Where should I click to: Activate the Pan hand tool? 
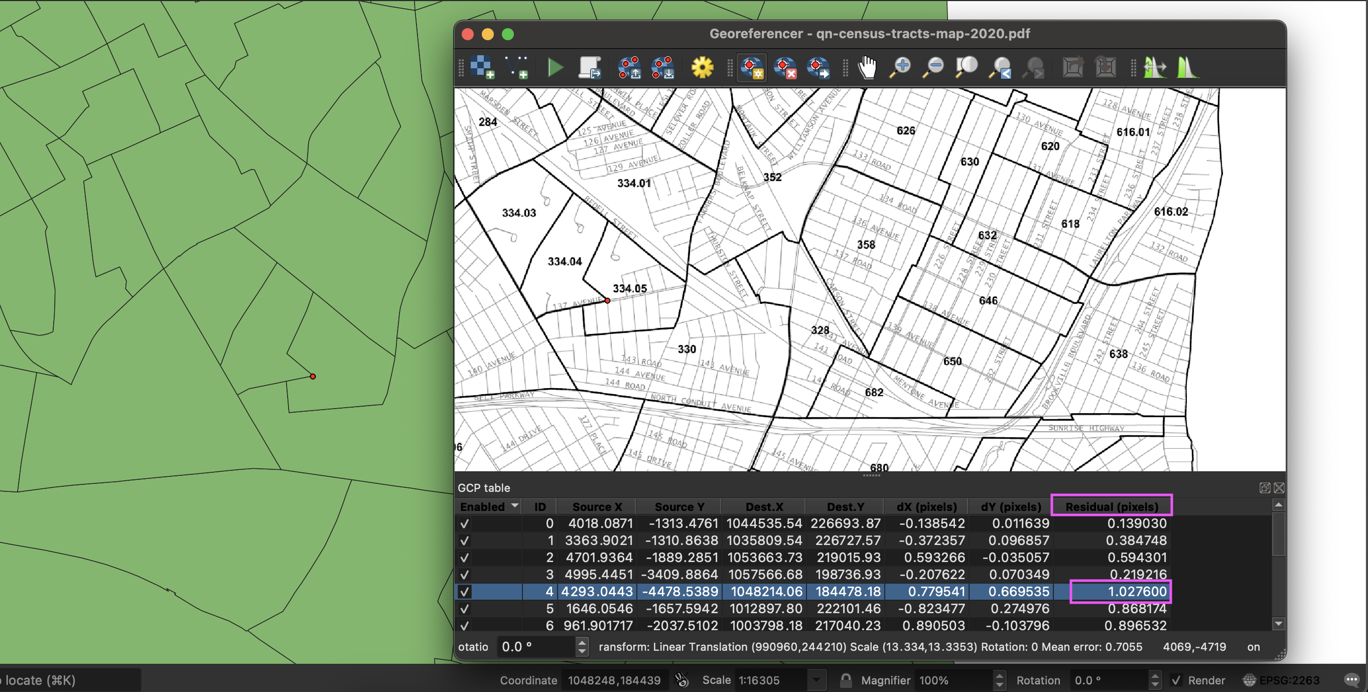pos(867,68)
